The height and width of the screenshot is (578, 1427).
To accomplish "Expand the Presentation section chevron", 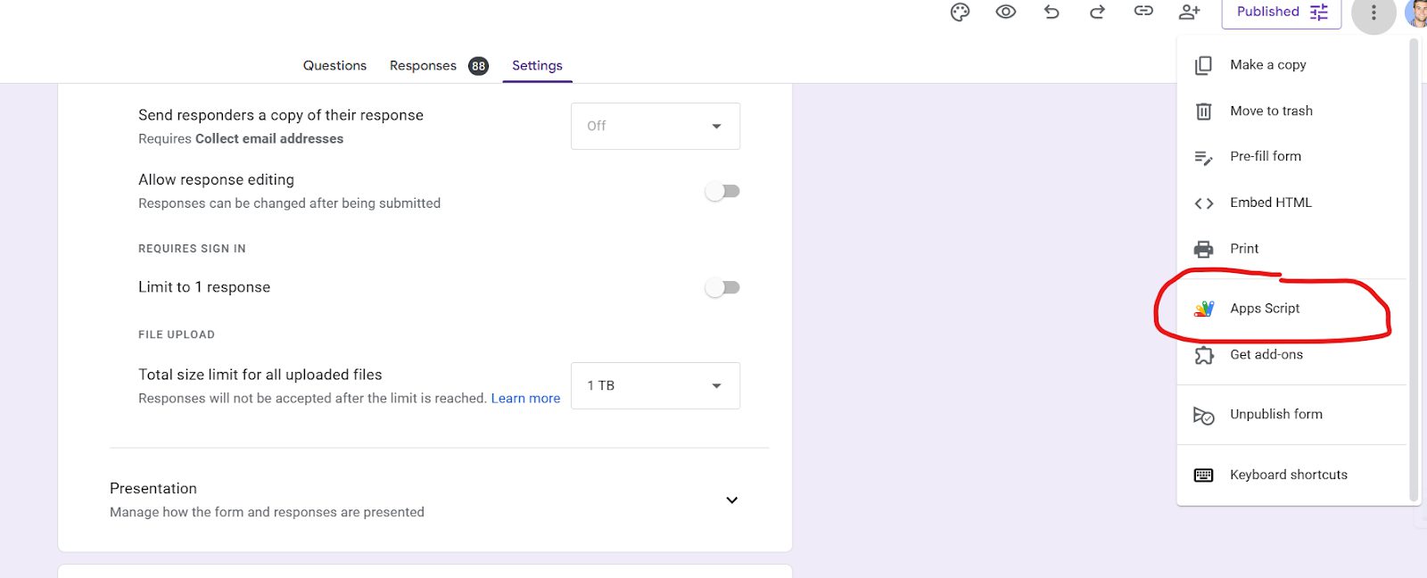I will [731, 500].
